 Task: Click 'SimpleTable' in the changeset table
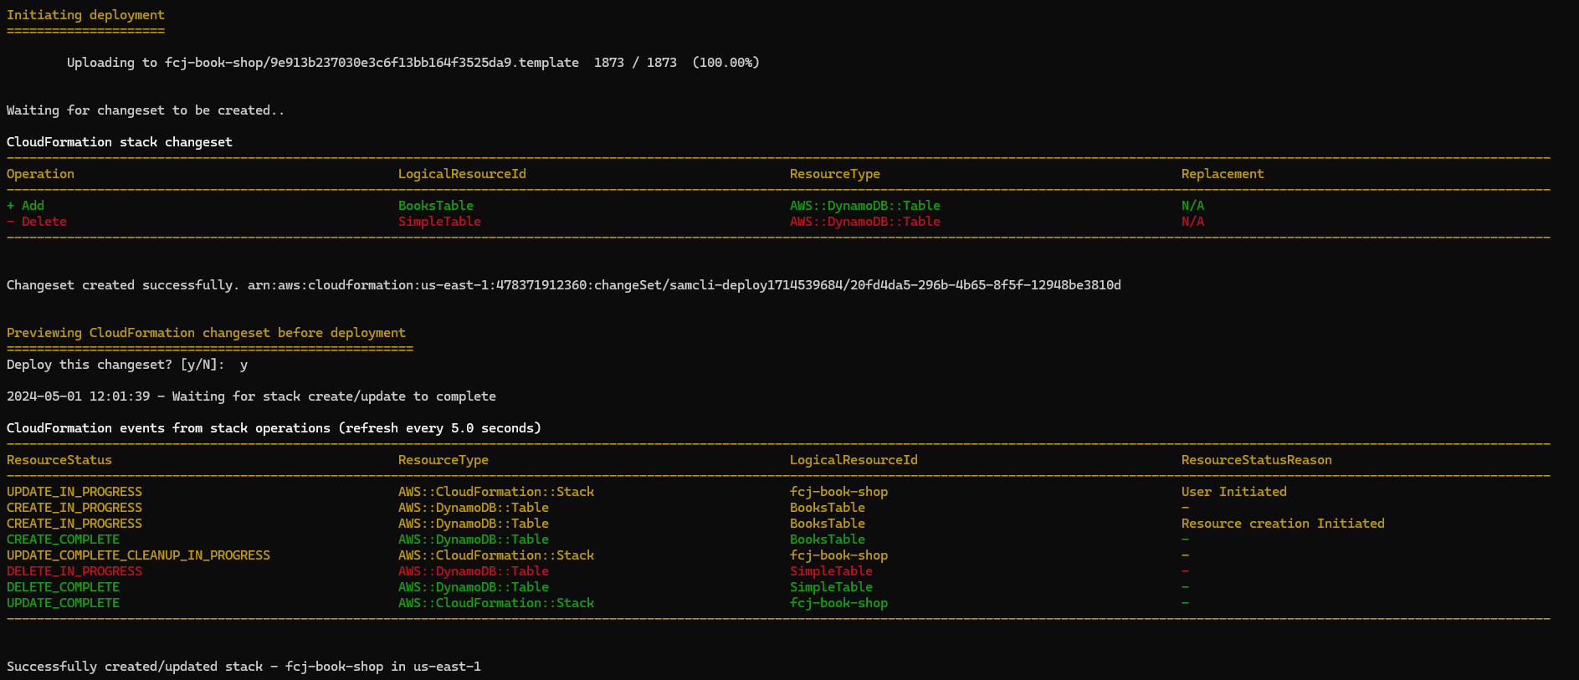pos(439,222)
